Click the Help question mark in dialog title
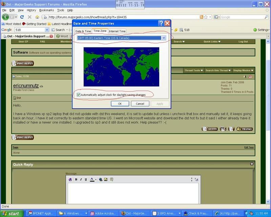This screenshot has width=271, height=217. click(x=161, y=23)
